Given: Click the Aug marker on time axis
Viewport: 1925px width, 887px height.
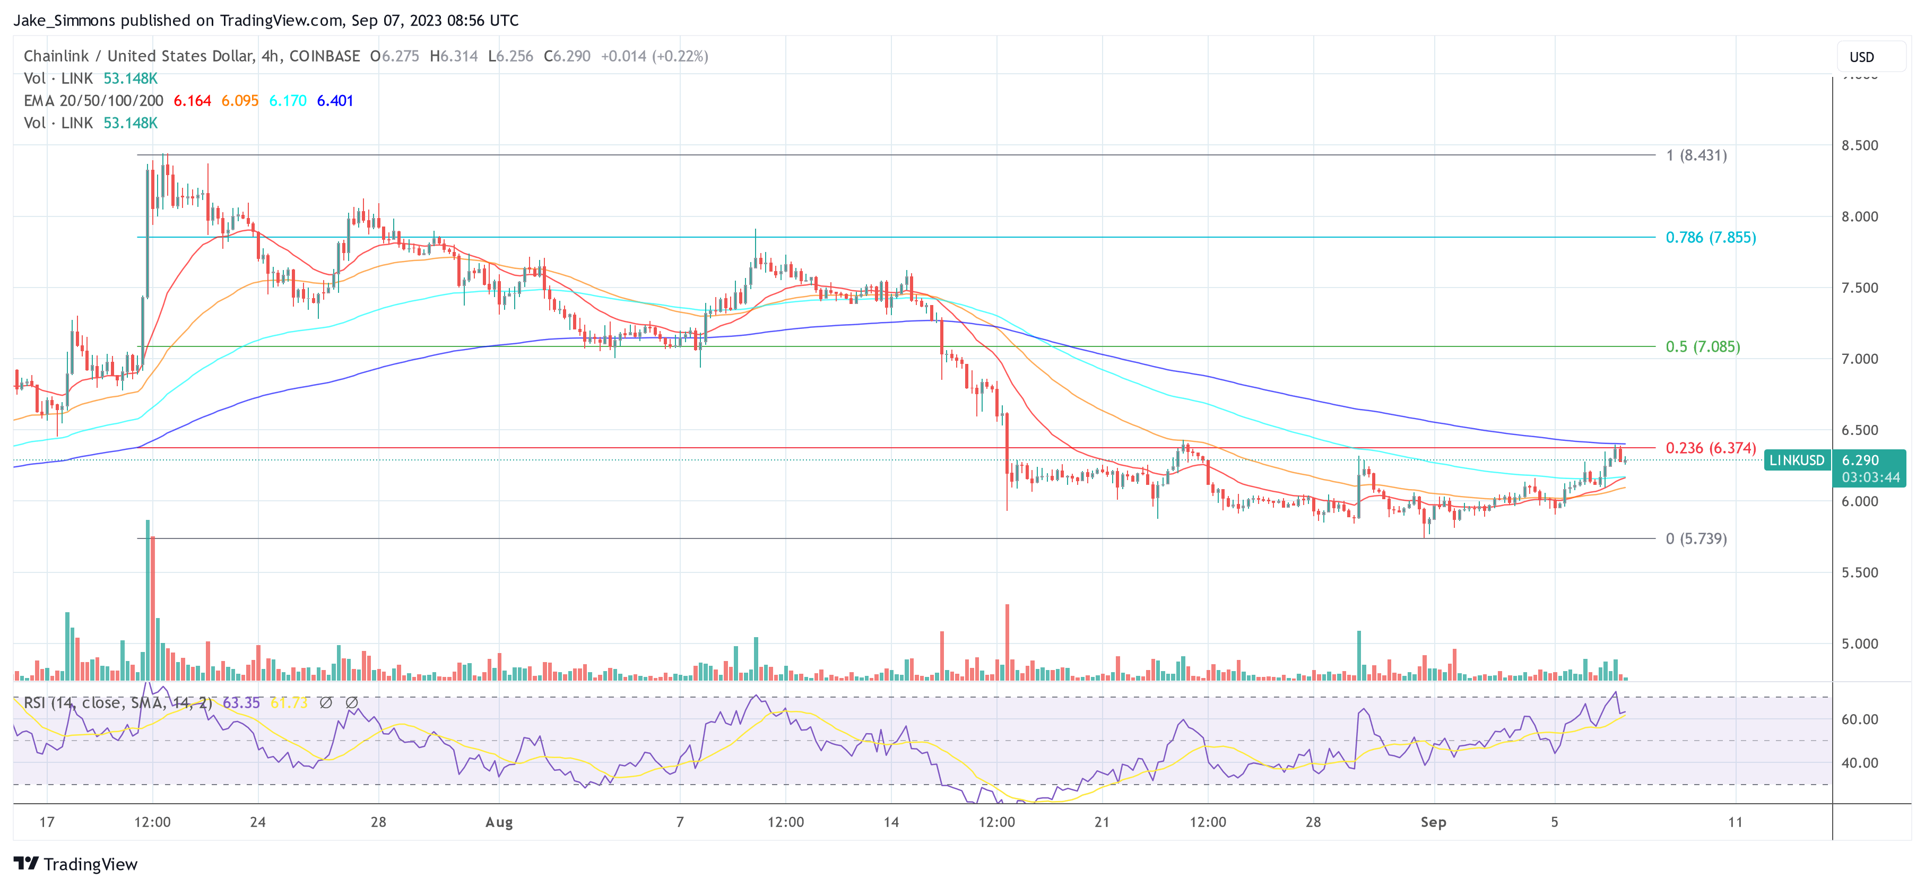Looking at the screenshot, I should pyautogui.click(x=498, y=822).
